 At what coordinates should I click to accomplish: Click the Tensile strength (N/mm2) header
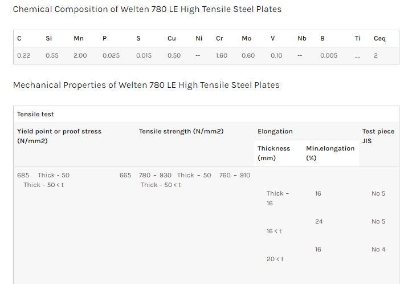(181, 131)
